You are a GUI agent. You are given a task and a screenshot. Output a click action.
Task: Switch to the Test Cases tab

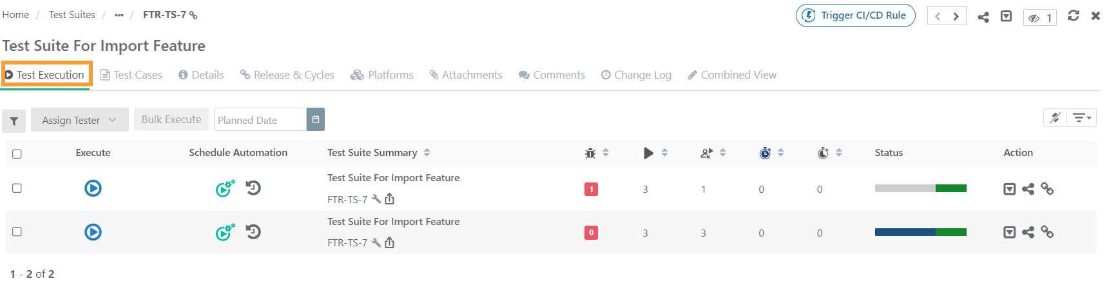click(x=131, y=75)
